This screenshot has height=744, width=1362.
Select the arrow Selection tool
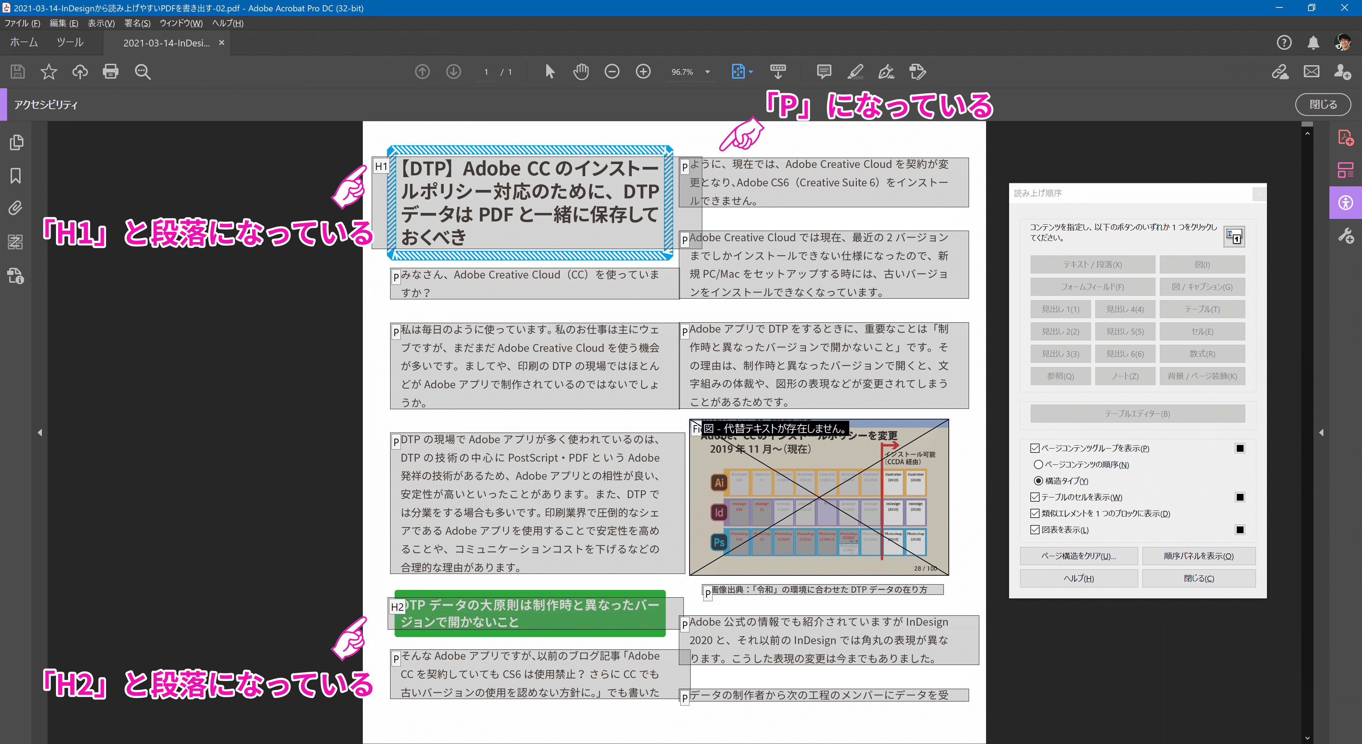click(549, 71)
